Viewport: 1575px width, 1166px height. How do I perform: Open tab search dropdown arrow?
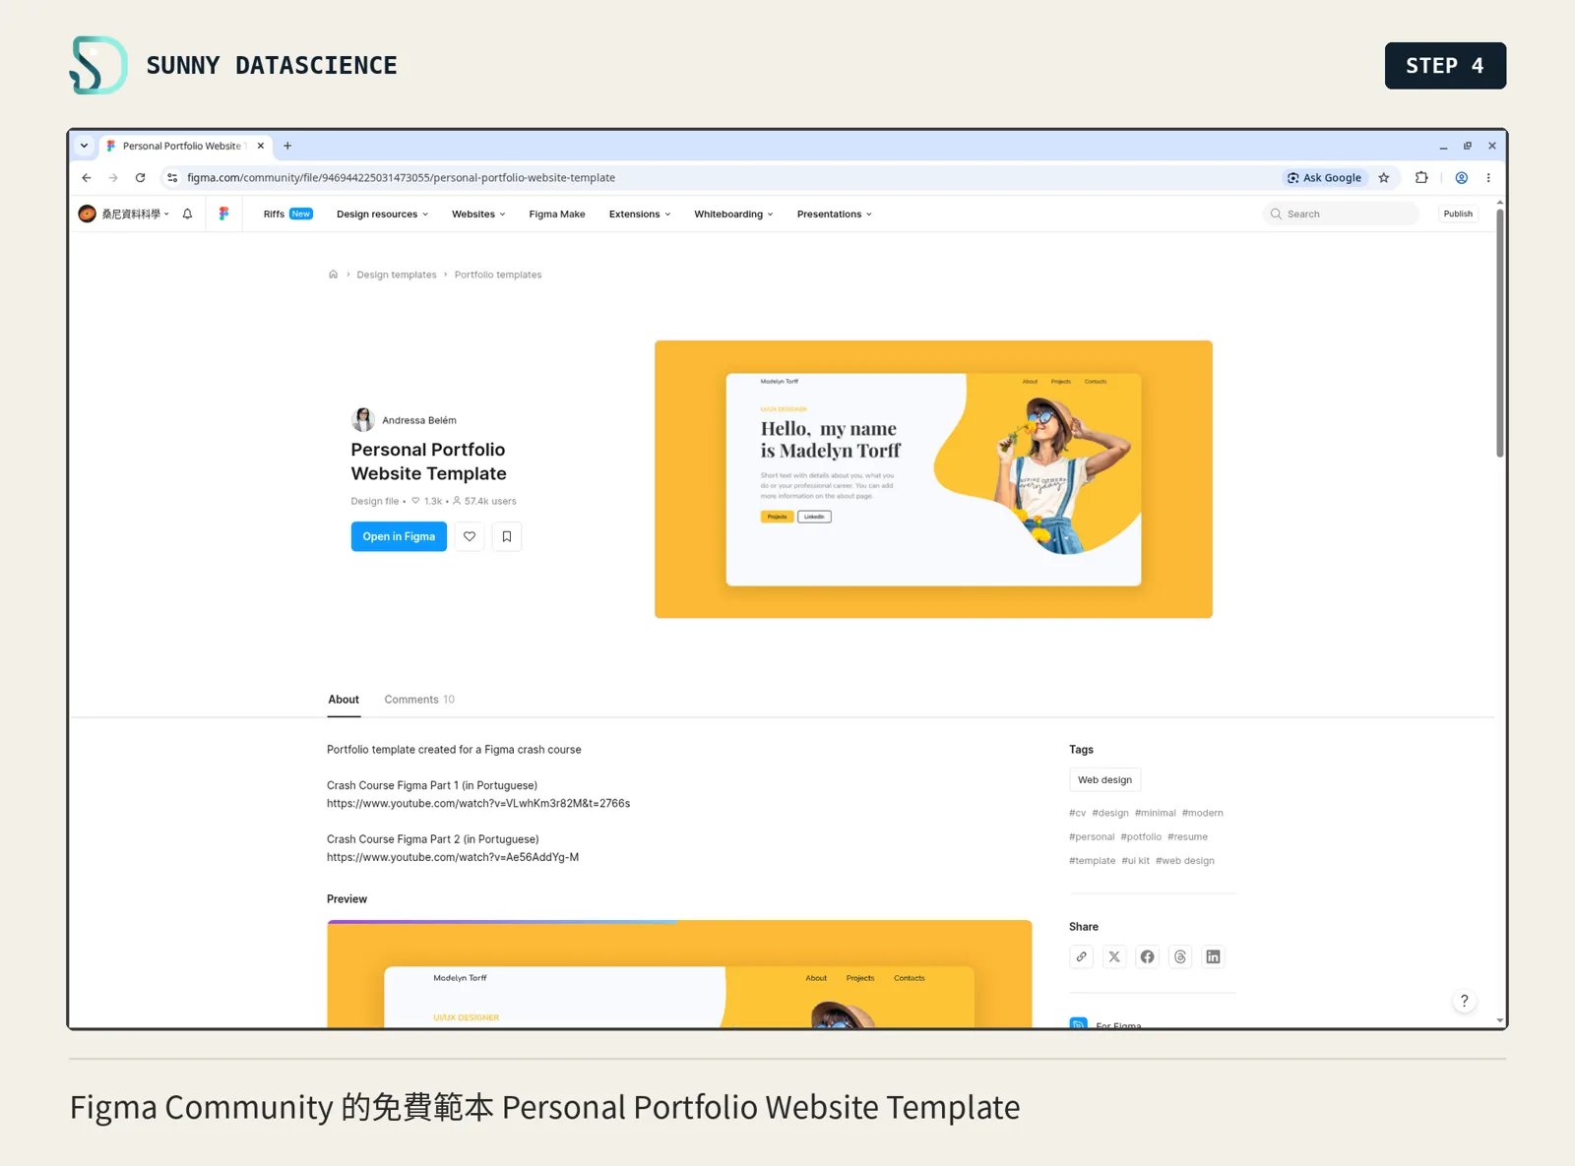click(x=85, y=146)
